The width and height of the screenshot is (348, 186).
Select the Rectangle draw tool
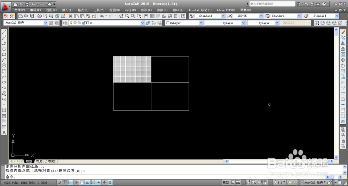4,54
